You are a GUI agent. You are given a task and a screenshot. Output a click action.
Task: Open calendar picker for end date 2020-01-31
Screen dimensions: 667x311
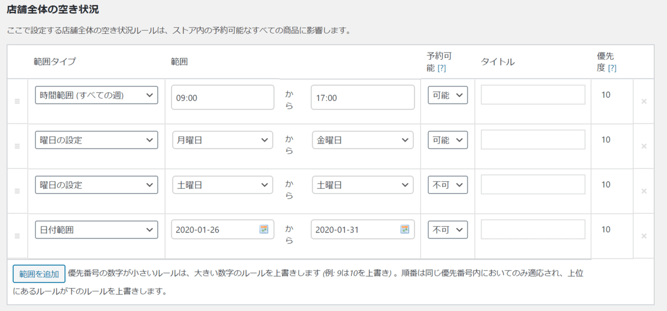(404, 229)
